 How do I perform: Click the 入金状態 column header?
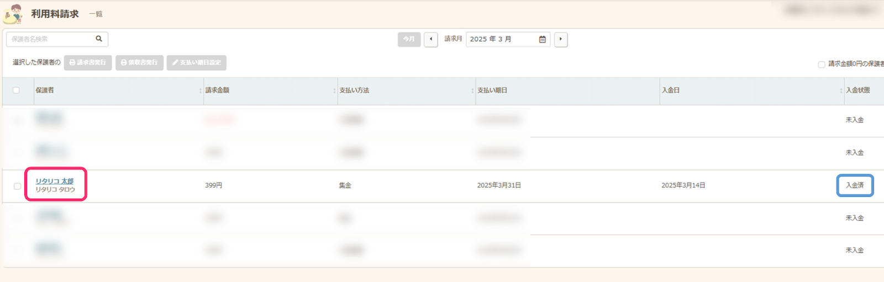point(858,90)
